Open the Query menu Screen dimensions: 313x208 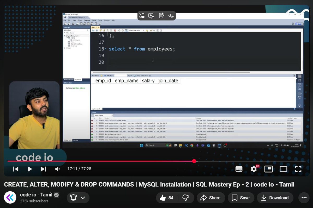tap(80, 20)
